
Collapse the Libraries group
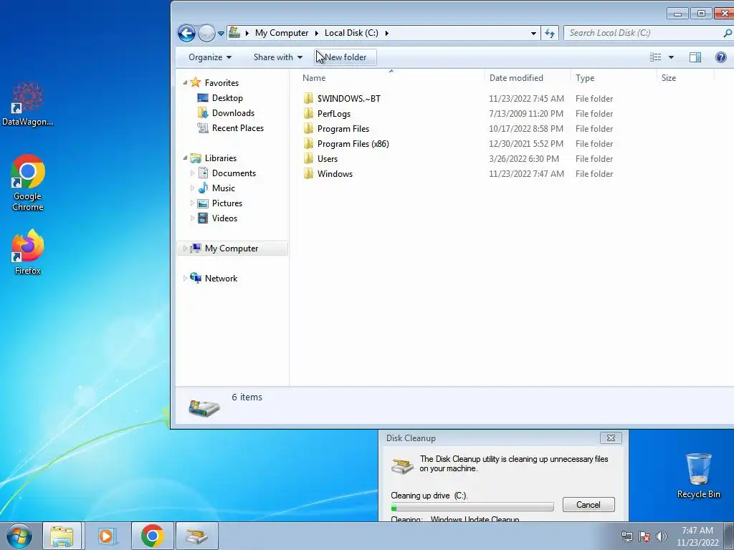click(185, 158)
